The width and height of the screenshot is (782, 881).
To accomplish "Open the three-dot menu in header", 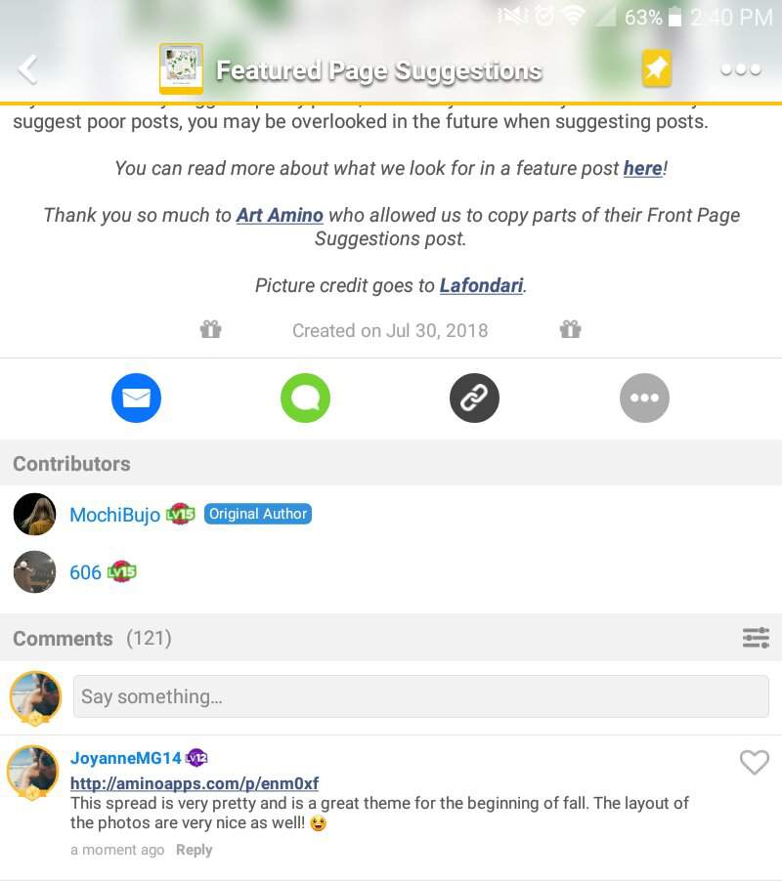I will point(741,69).
